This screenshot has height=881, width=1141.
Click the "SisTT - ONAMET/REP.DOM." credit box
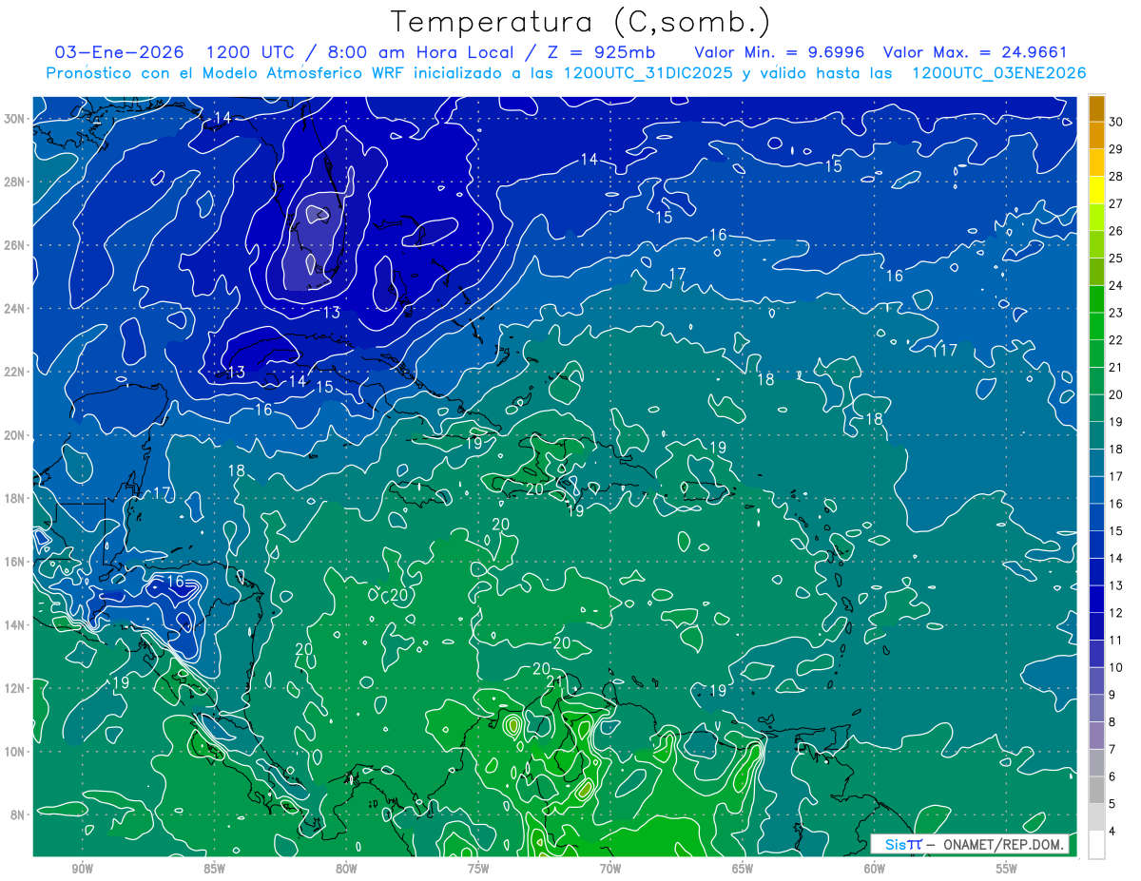(971, 844)
